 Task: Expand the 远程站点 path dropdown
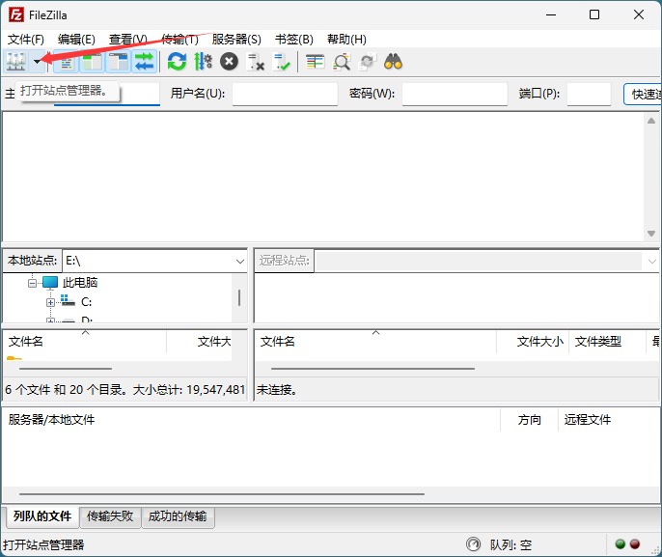[x=652, y=261]
